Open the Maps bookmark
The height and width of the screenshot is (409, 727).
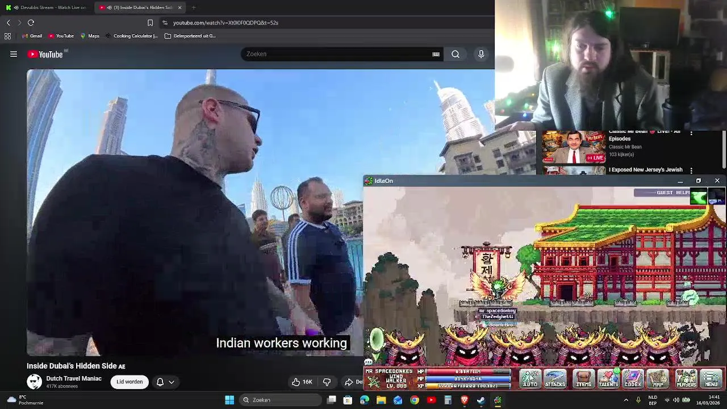tap(90, 36)
